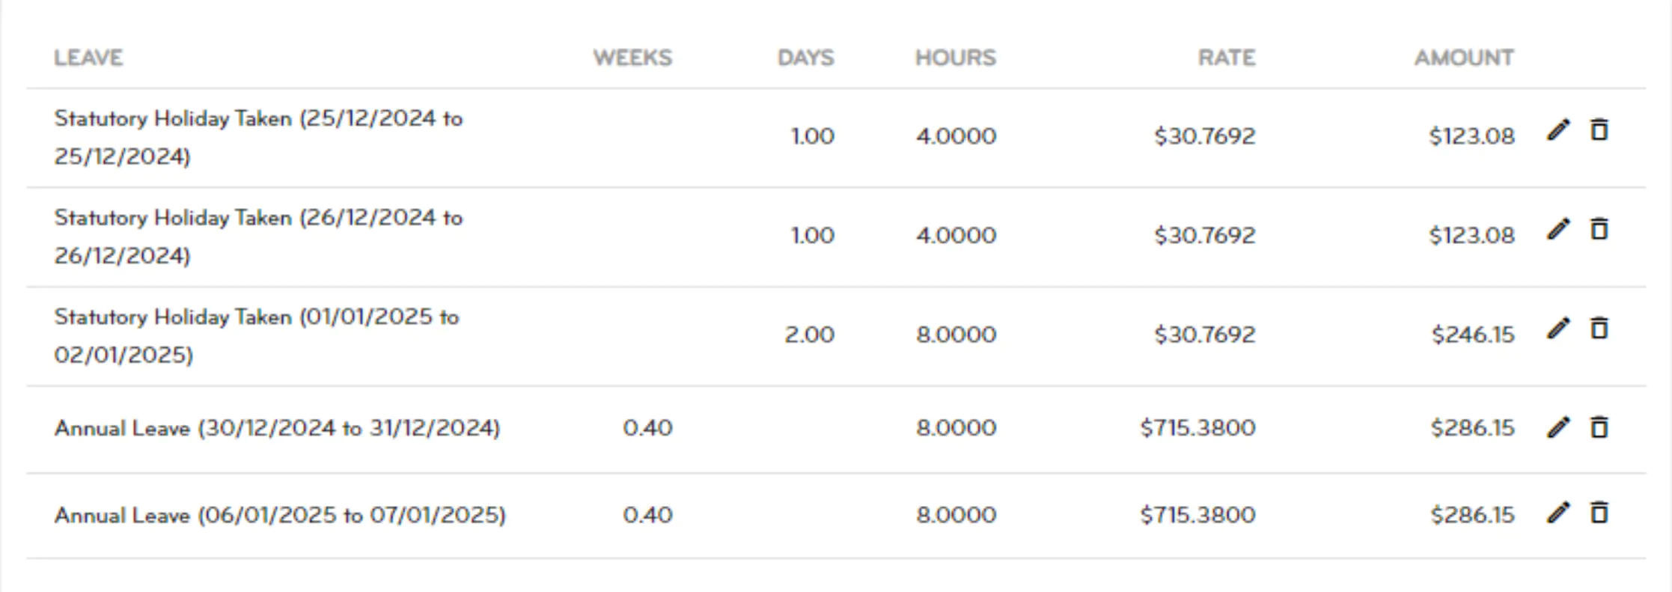Edit Statutory Holiday 25/12/2024 leave entry
Image resolution: width=1672 pixels, height=592 pixels.
[x=1558, y=130]
